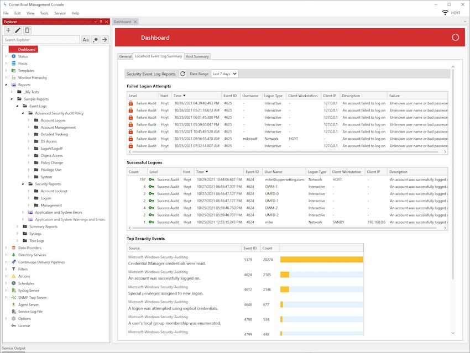This screenshot has width=470, height=353.
Task: Open License via its key icon
Action: coord(13,325)
